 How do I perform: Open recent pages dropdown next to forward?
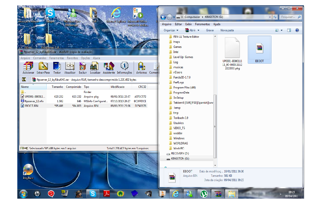tap(174, 17)
